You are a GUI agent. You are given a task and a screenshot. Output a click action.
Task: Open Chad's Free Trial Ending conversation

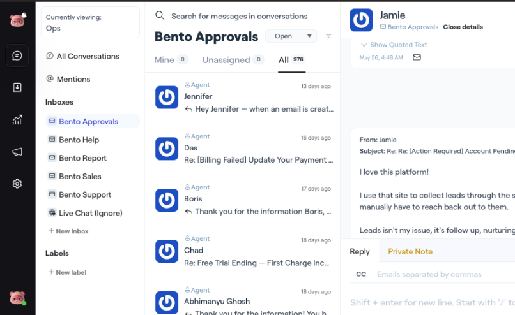pyautogui.click(x=243, y=252)
